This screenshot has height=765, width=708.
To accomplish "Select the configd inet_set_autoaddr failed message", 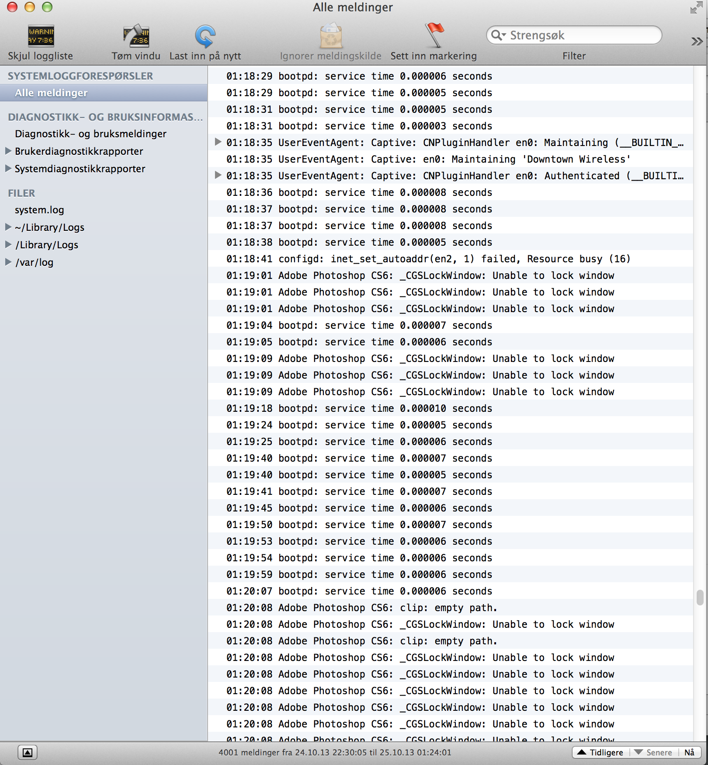I will click(451, 259).
